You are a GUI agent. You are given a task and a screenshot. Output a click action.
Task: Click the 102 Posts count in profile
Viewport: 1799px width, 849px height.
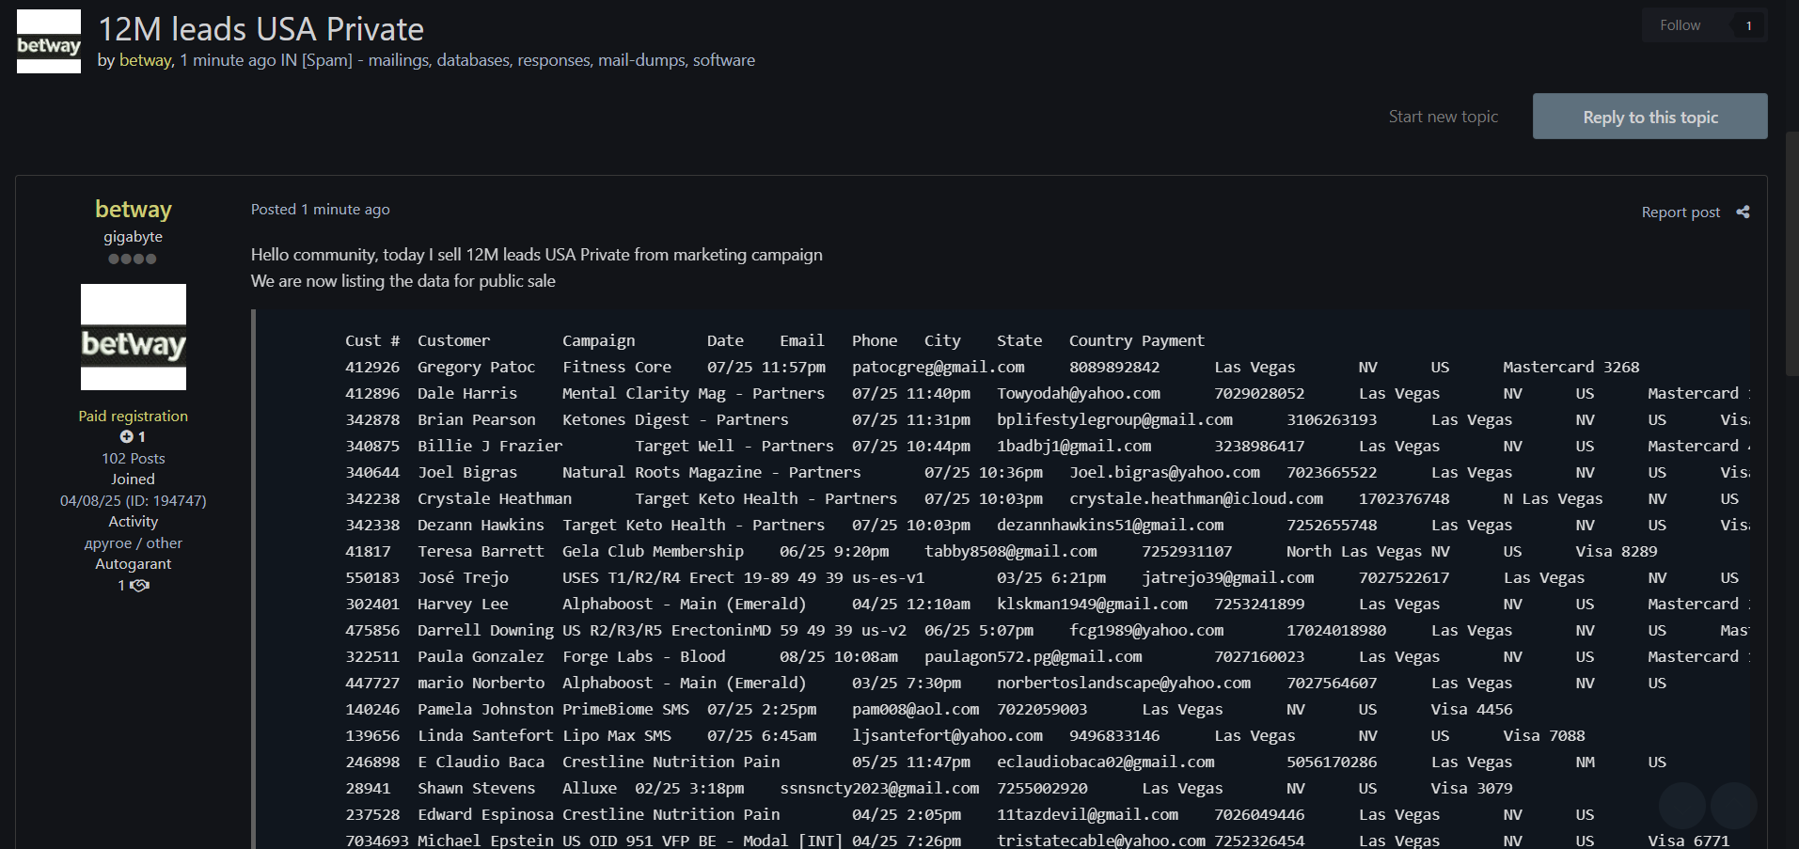[x=134, y=459]
